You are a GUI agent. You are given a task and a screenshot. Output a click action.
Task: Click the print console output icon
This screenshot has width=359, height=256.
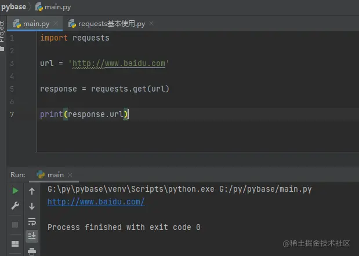click(32, 251)
